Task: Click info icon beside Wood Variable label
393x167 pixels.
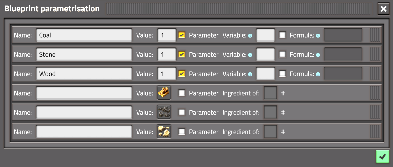Action: pos(250,74)
